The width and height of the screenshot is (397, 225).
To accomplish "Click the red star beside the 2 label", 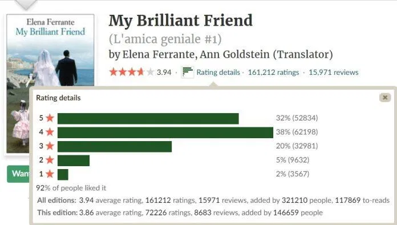I will pos(50,160).
